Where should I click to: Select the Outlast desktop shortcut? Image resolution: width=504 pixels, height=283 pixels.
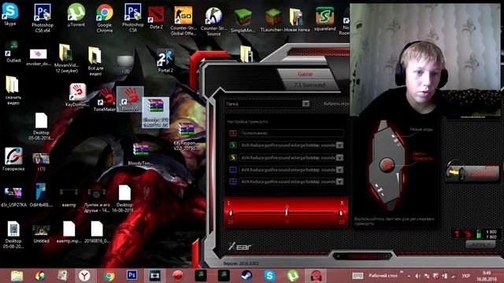click(13, 51)
